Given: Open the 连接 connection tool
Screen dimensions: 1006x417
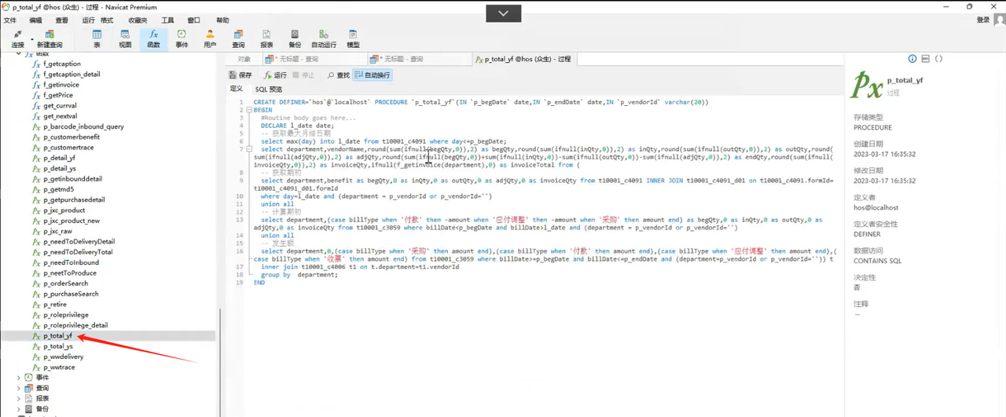Looking at the screenshot, I should pyautogui.click(x=17, y=38).
